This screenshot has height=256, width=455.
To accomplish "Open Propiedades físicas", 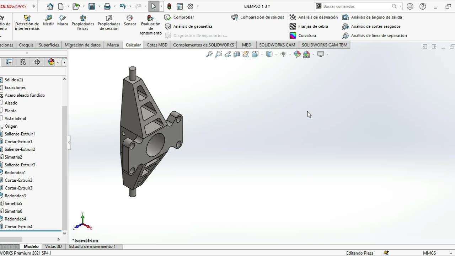I will (x=83, y=22).
